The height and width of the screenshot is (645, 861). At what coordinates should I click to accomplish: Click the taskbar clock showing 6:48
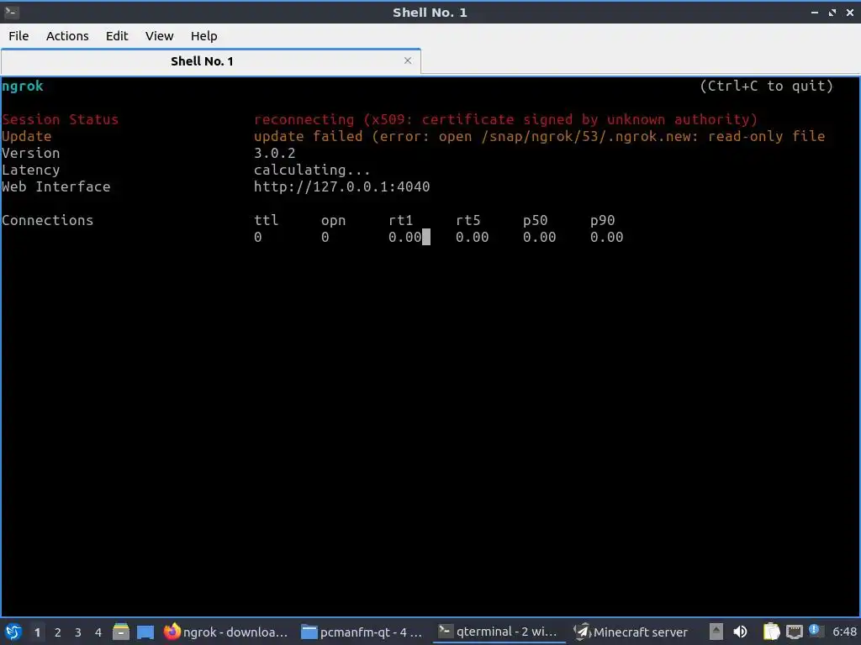pos(844,632)
